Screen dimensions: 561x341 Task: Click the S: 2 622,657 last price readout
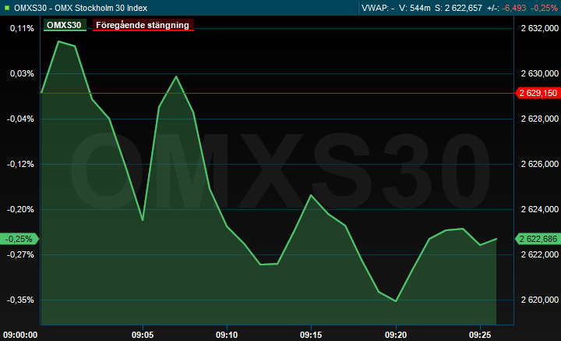point(458,8)
